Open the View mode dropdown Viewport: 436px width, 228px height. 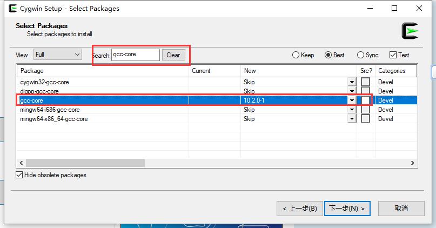58,55
